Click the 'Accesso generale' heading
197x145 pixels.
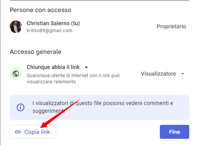[36, 52]
